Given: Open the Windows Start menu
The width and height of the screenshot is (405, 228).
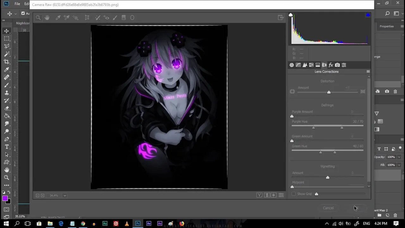Looking at the screenshot, I should click(x=6, y=224).
